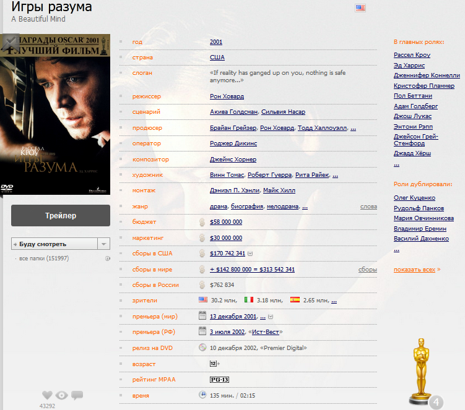Click the plus icon in Буду смотреть button
The height and width of the screenshot is (410, 465).
(15, 244)
